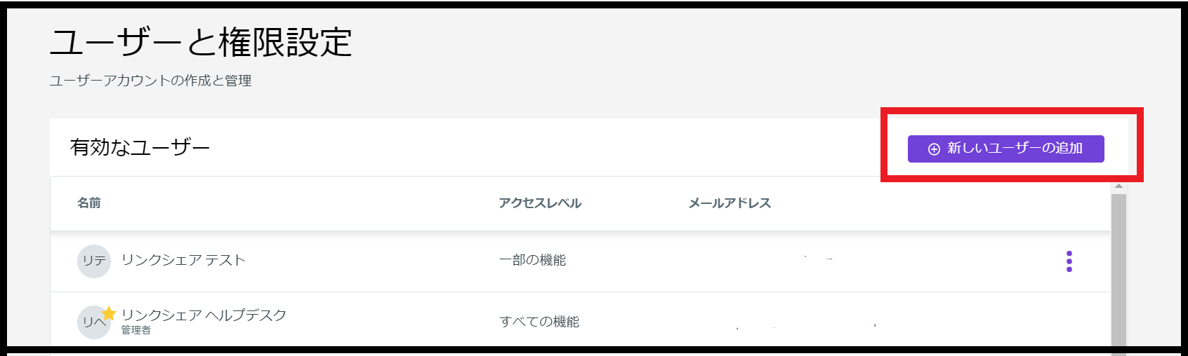Sort by the 名前 column header

[89, 203]
